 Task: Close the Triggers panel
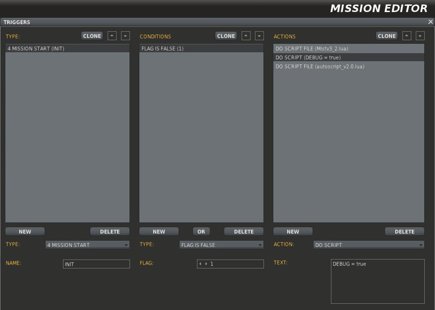tap(430, 22)
